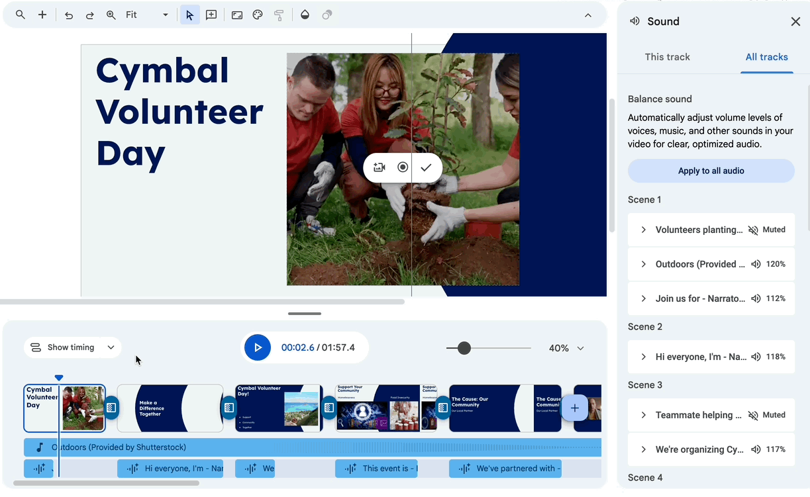Switch to the All tracks tab

[x=767, y=57]
